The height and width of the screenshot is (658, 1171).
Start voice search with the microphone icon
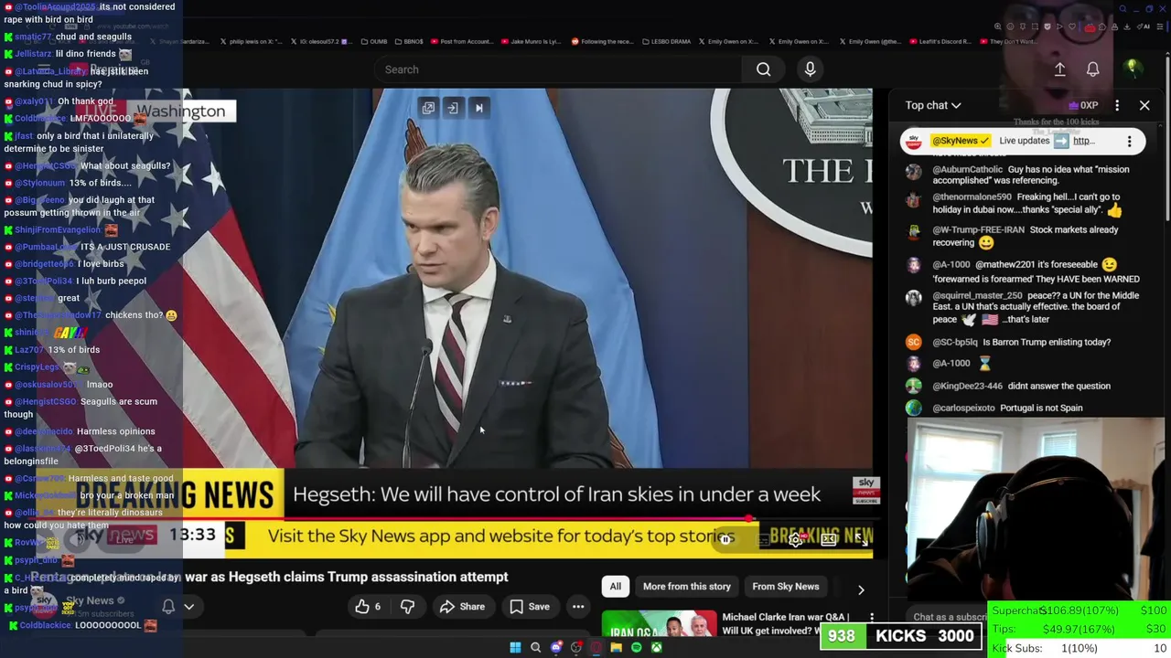point(810,69)
